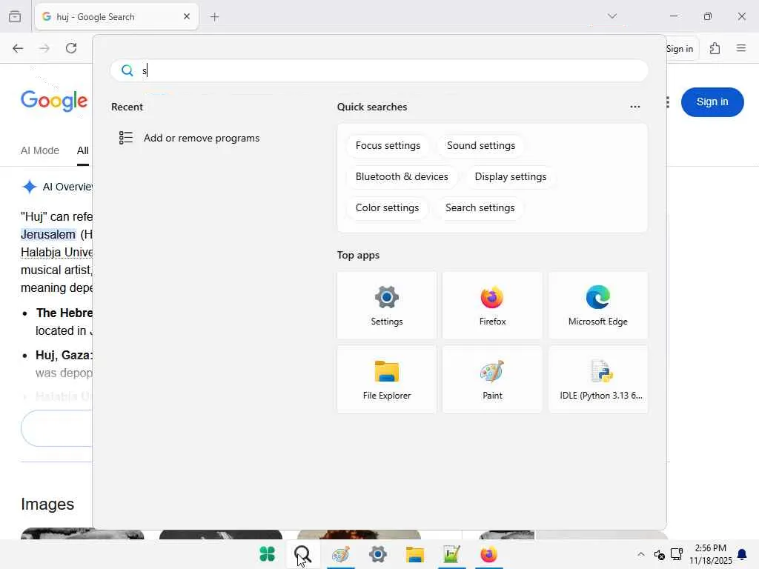Open Settings from Top apps
Image resolution: width=759 pixels, height=569 pixels.
[386, 305]
